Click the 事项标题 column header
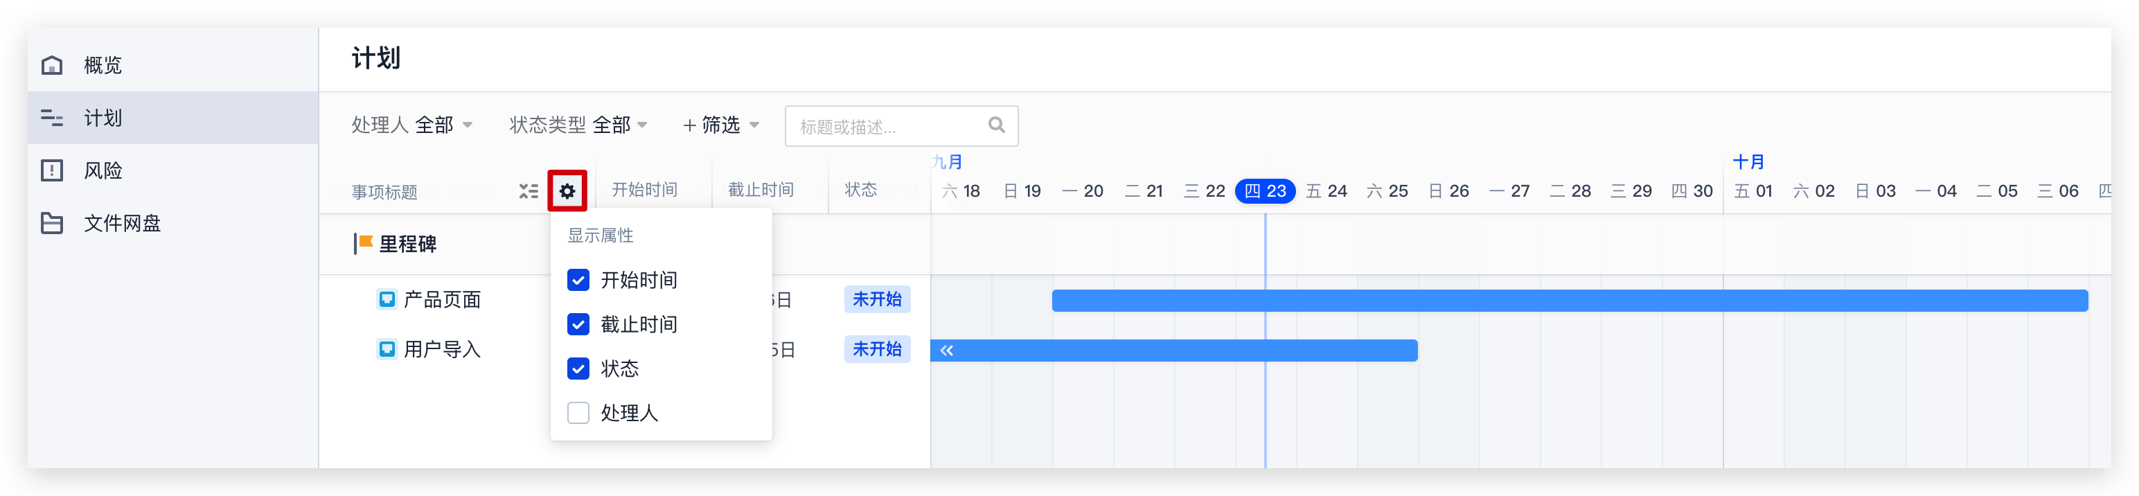The width and height of the screenshot is (2139, 496). tap(384, 192)
